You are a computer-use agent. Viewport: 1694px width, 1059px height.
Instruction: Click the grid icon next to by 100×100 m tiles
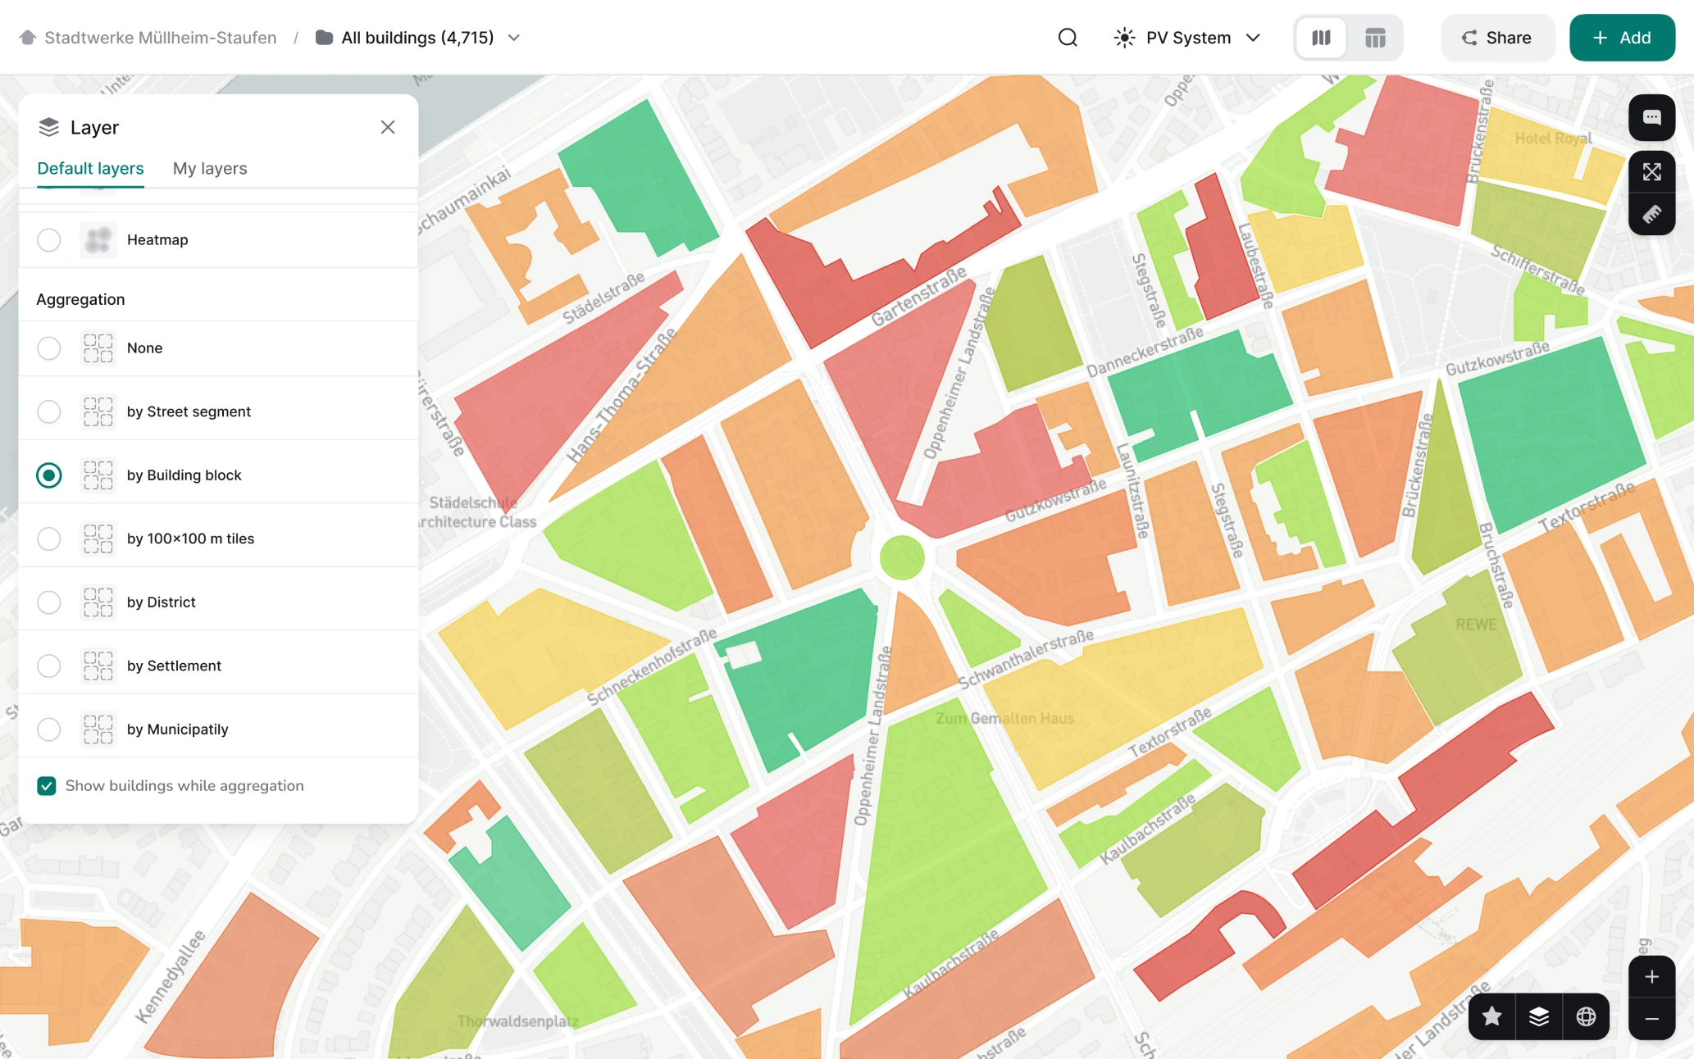point(98,539)
